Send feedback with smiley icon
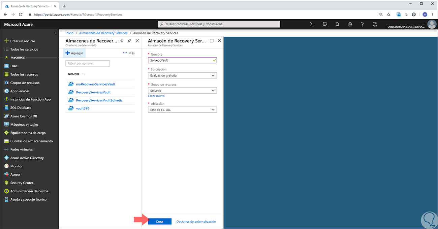This screenshot has height=229, width=438. 375,24
